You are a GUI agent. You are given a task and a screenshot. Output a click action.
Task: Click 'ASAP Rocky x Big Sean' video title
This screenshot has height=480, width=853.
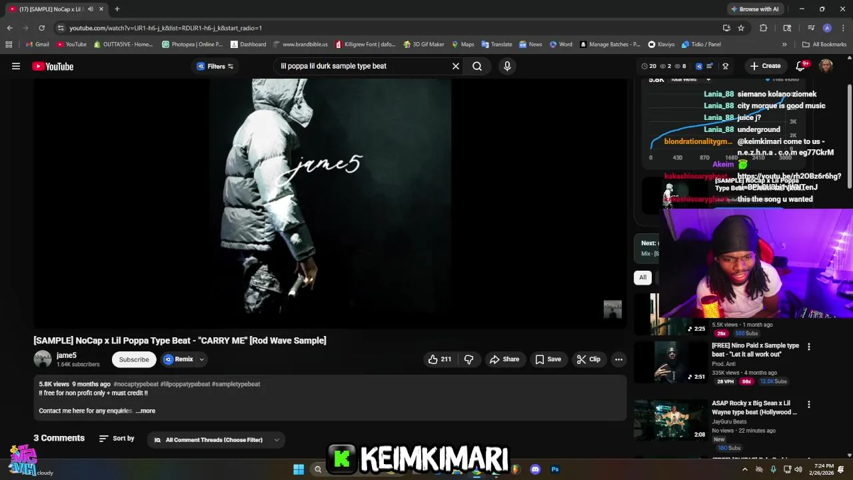pyautogui.click(x=754, y=407)
